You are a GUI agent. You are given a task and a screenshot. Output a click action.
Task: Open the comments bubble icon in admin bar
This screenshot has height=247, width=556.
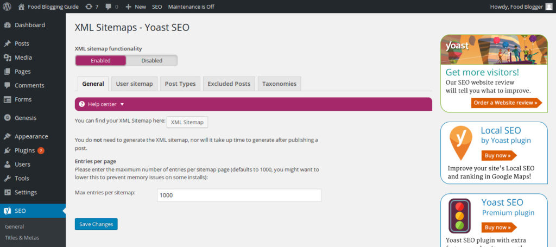[109, 7]
